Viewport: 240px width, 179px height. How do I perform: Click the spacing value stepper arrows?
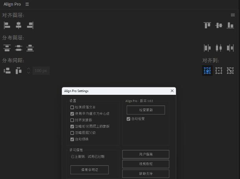tap(28, 71)
